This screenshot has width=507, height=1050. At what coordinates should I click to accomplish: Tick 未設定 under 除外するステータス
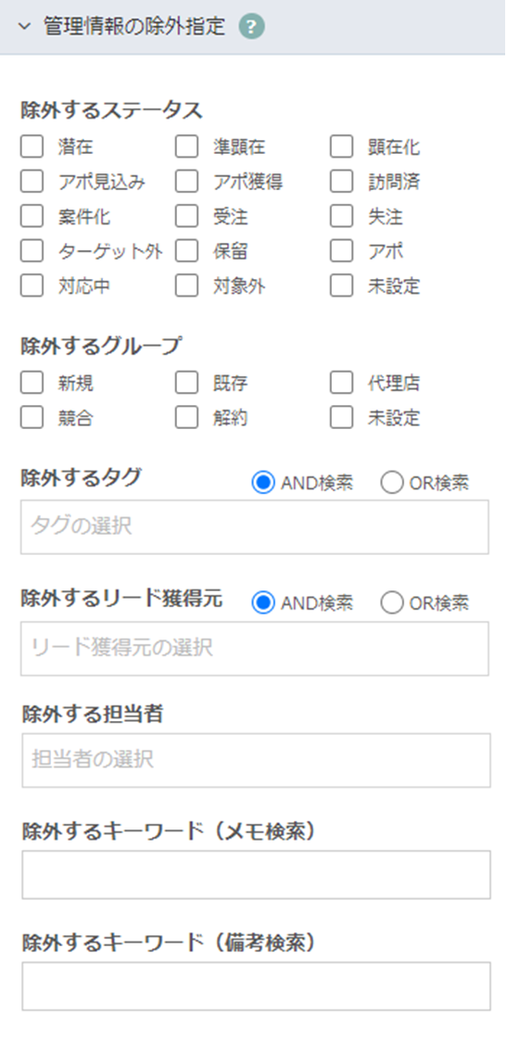click(342, 286)
